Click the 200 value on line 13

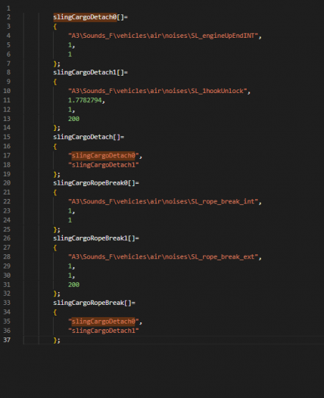(x=73, y=119)
